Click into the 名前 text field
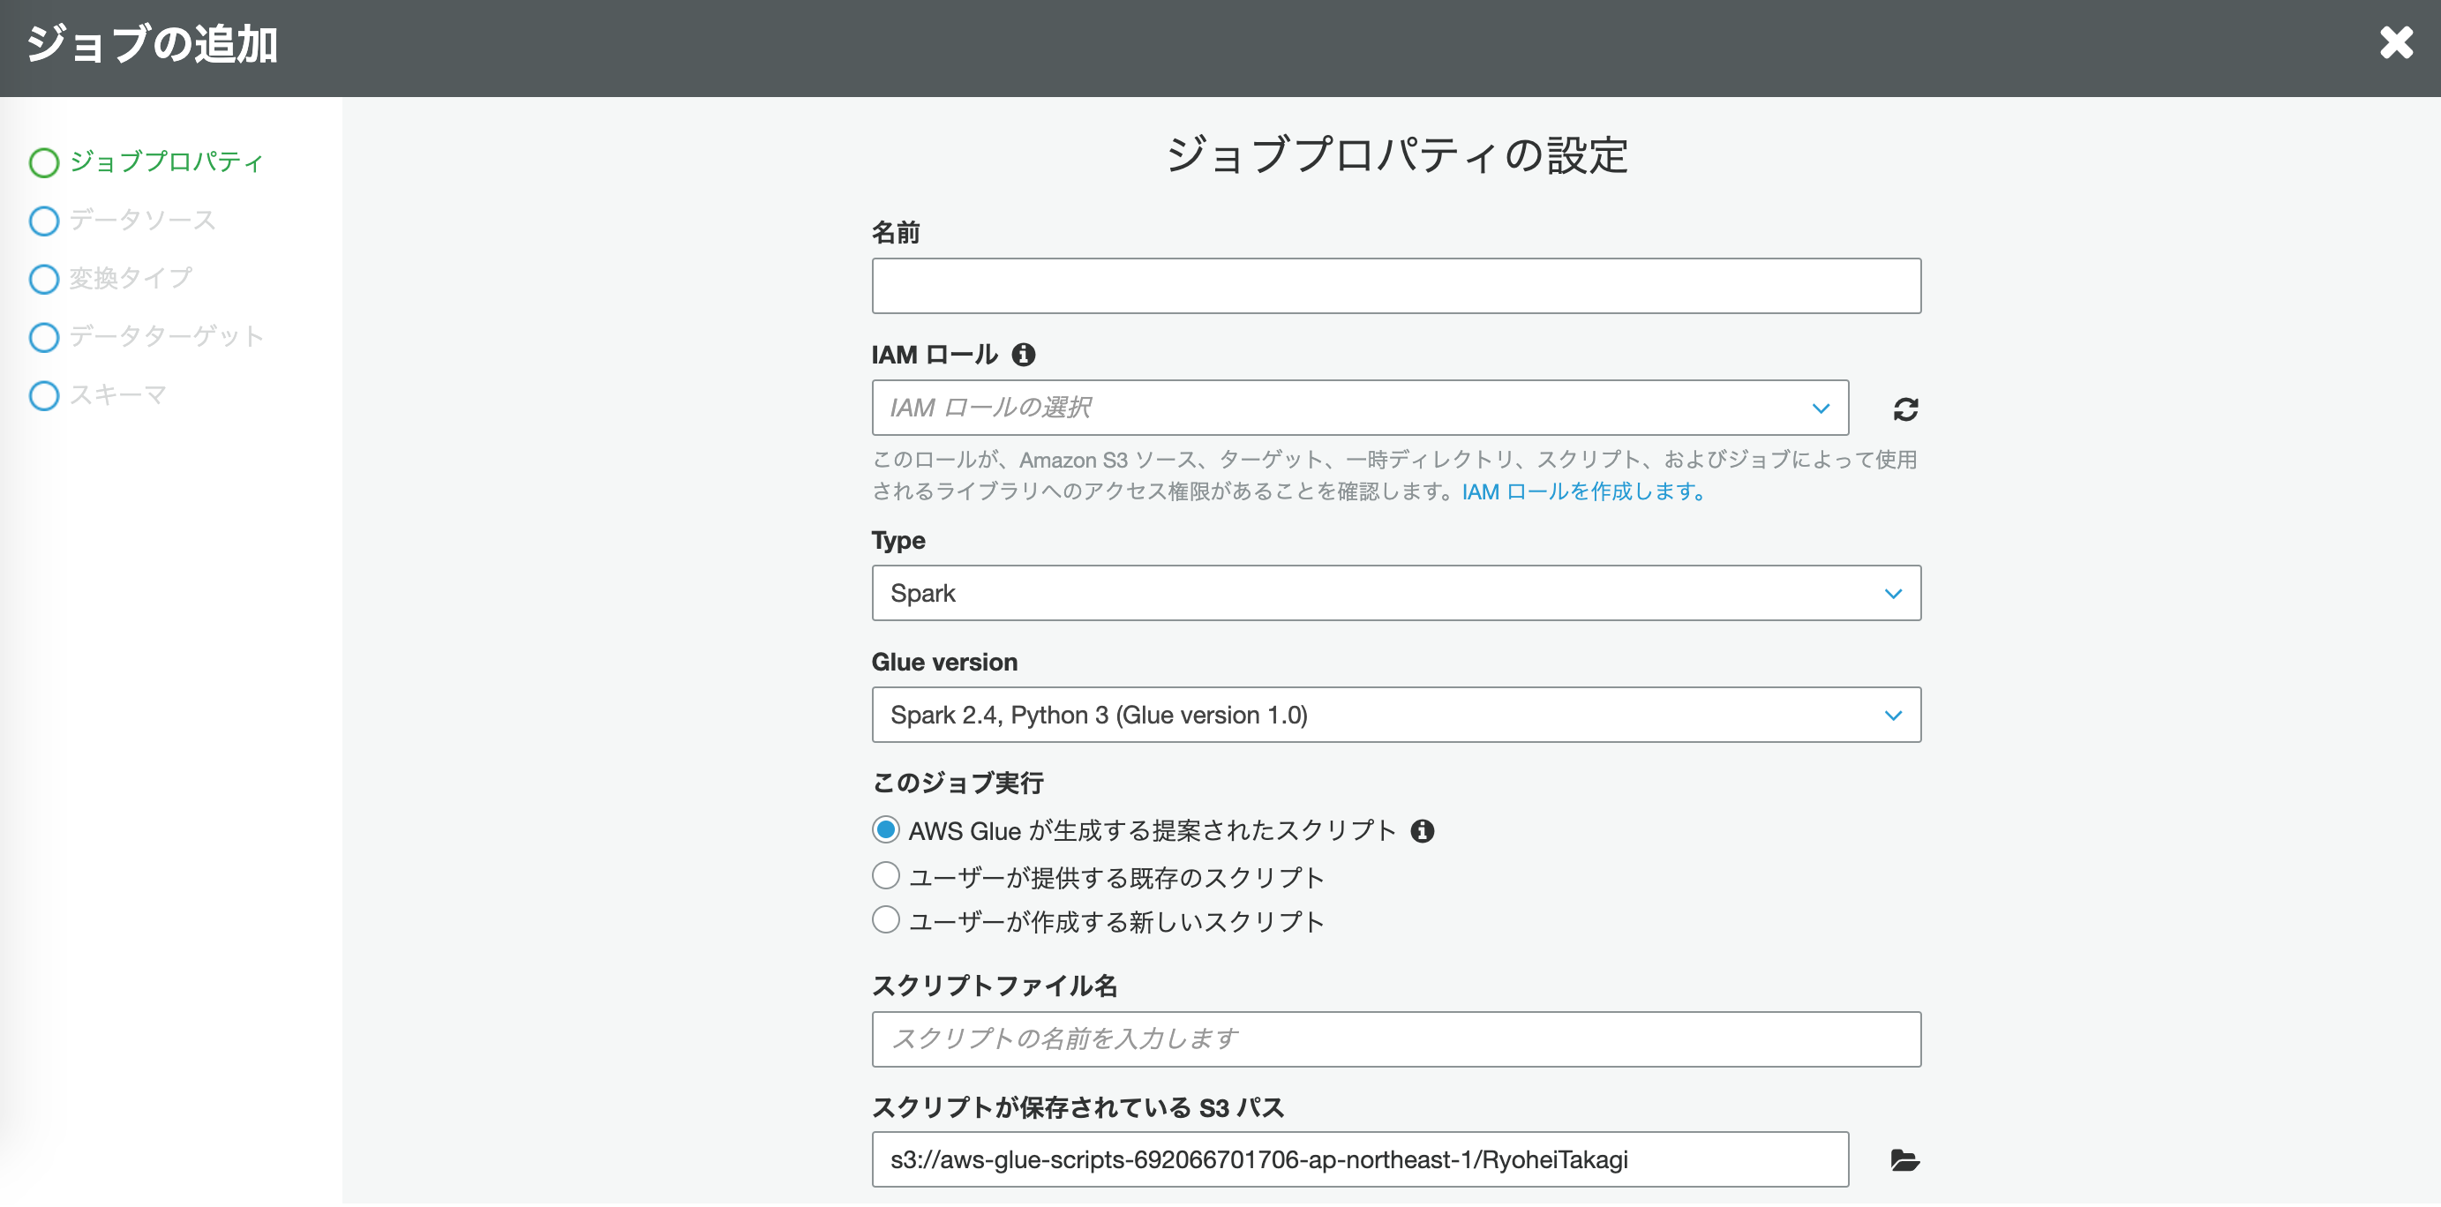2441x1207 pixels. pos(1395,286)
